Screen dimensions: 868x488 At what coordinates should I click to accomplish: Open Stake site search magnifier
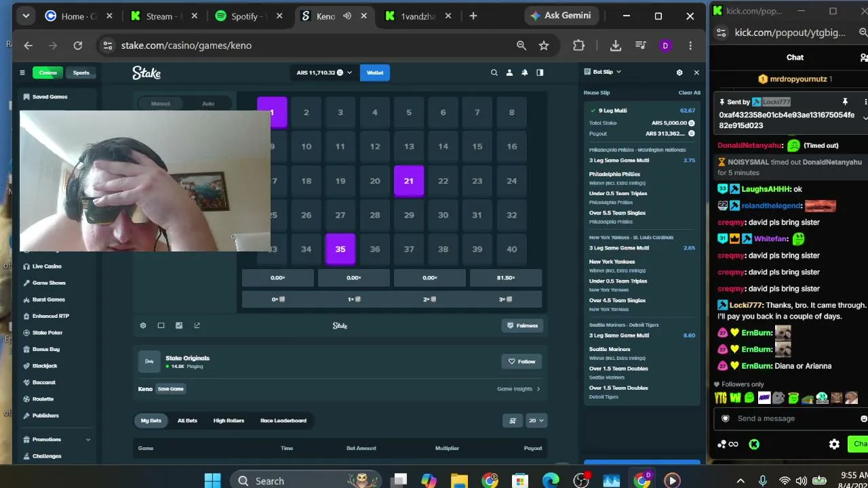[494, 73]
